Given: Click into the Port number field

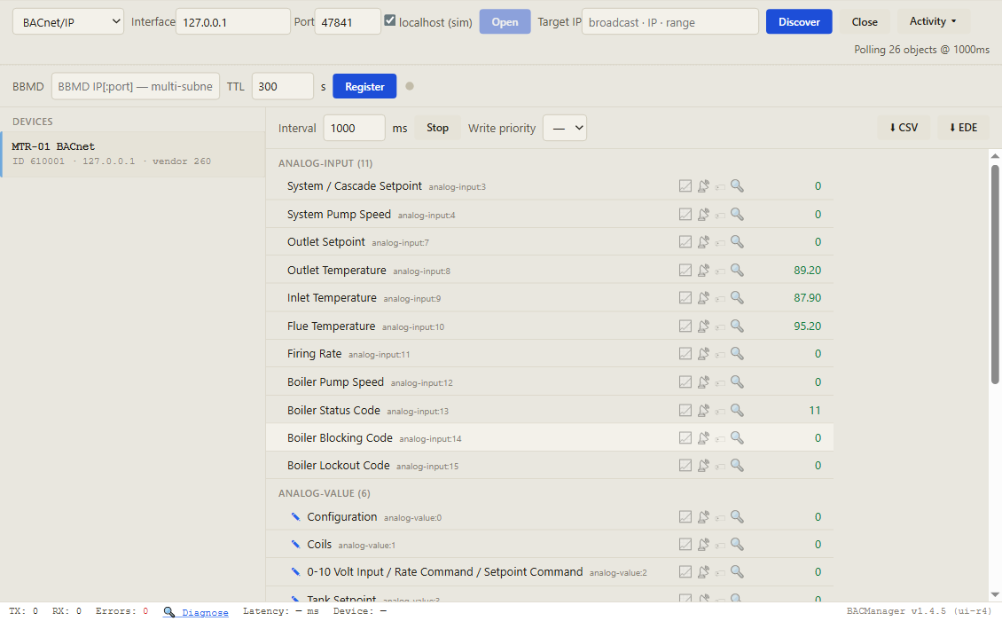Looking at the screenshot, I should pyautogui.click(x=348, y=22).
